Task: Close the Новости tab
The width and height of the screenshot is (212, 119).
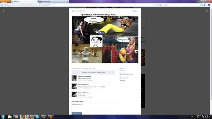Action: 37,2
